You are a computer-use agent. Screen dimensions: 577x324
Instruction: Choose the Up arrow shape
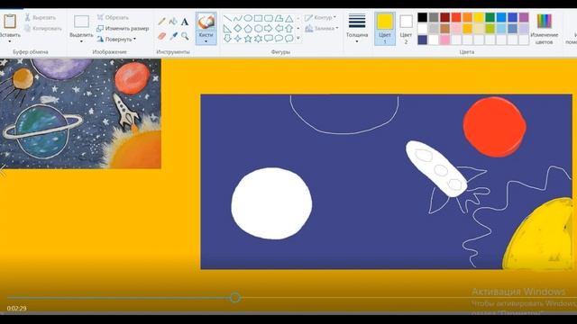[x=289, y=28]
